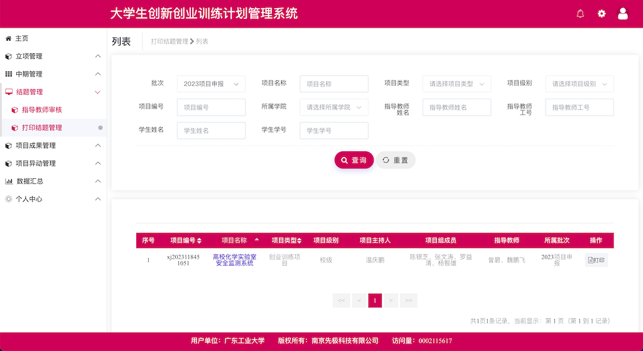Click the user profile avatar icon

click(x=623, y=14)
